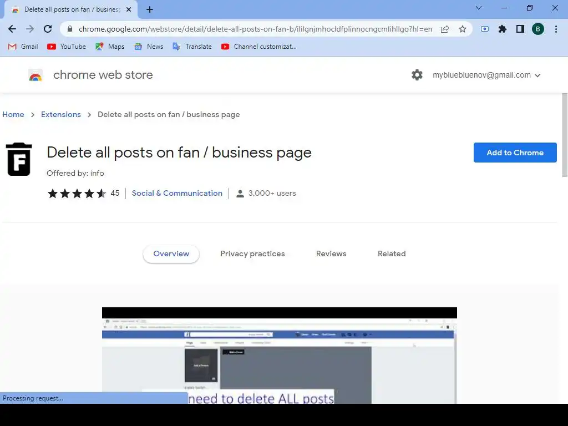Click the star rating of the extension

coord(77,194)
